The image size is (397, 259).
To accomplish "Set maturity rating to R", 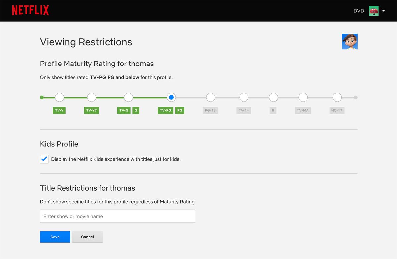I will tap(273, 97).
